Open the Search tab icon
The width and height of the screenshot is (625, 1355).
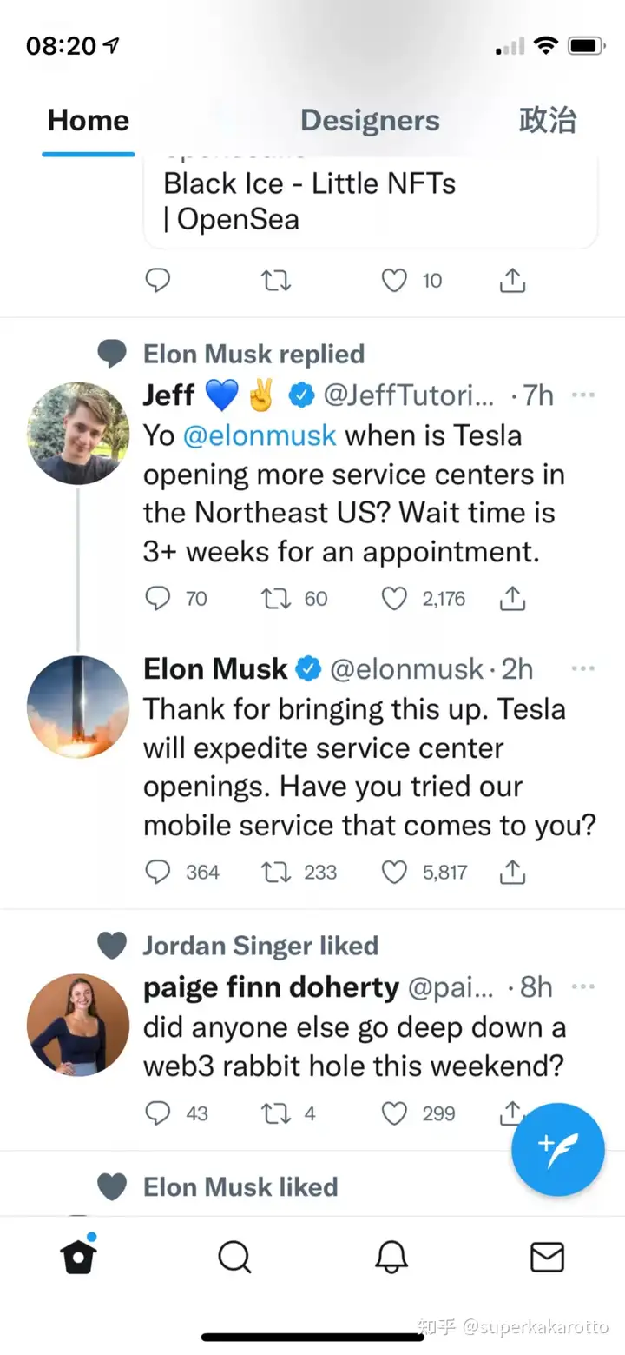tap(234, 1256)
